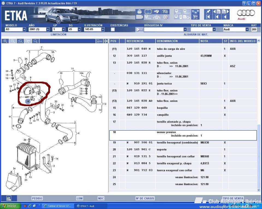
Task: Click the ST column header
Action: [225, 41]
